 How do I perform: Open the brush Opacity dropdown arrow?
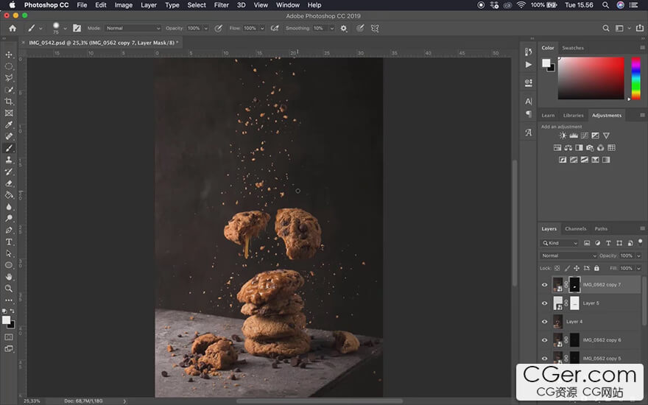205,28
